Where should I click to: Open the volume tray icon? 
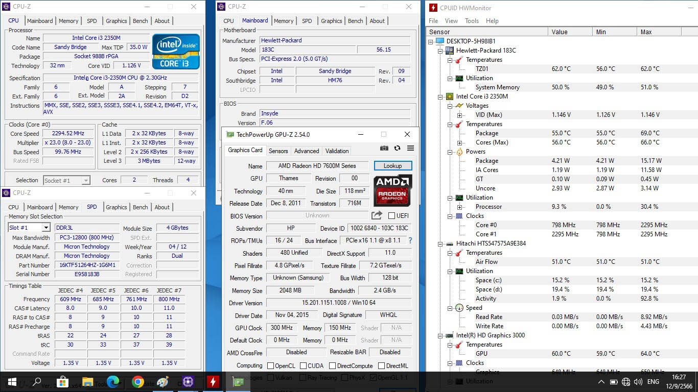pyautogui.click(x=638, y=382)
